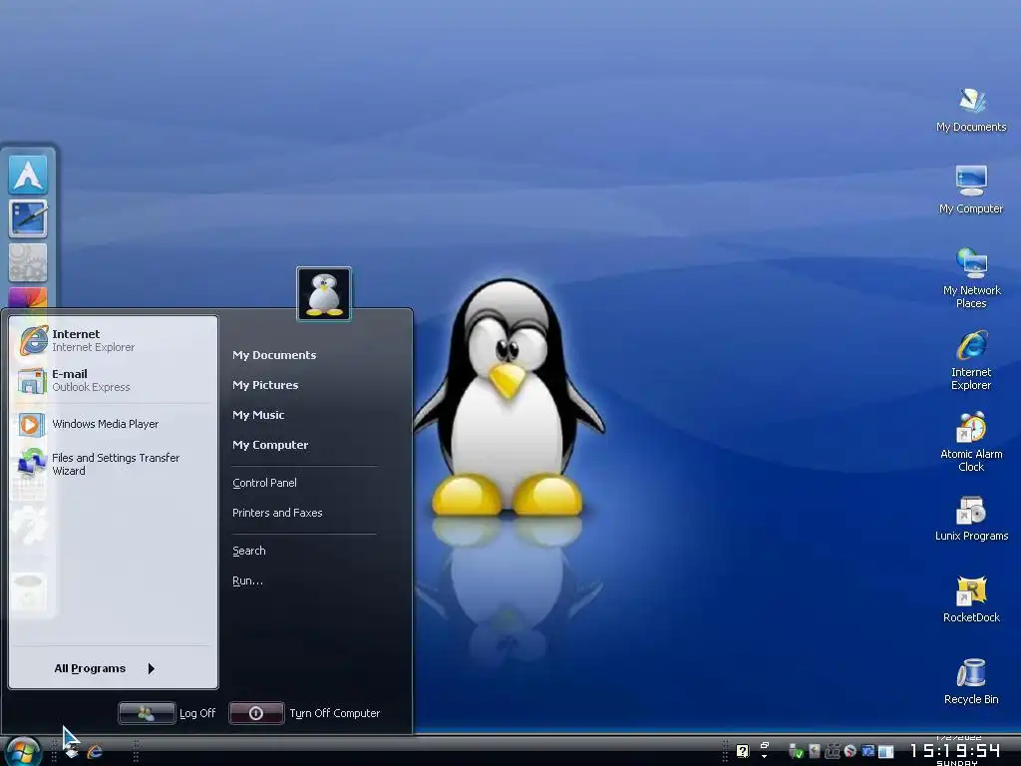Click the Log Off button
Image resolution: width=1021 pixels, height=766 pixels.
(167, 713)
